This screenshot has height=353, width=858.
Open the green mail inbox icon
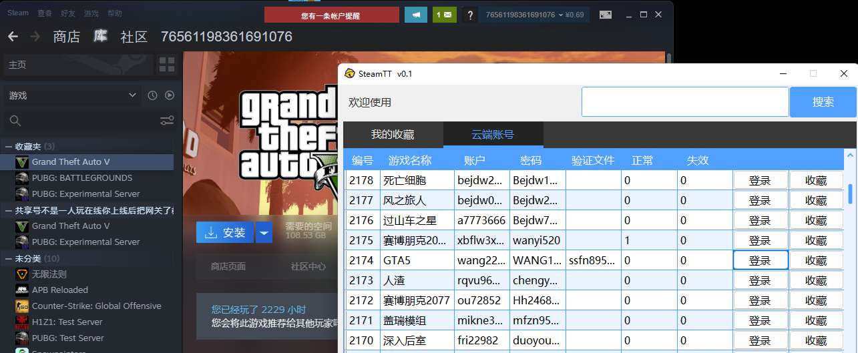(x=444, y=15)
